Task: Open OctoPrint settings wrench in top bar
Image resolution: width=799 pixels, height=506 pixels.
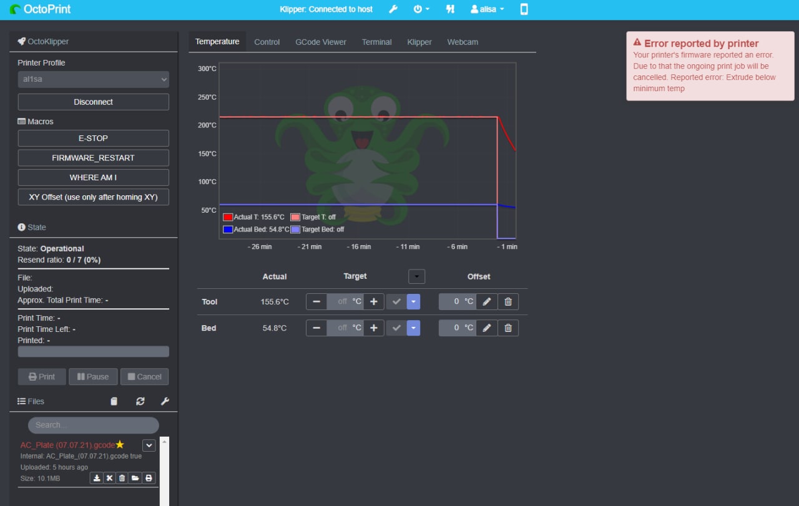Action: (393, 9)
